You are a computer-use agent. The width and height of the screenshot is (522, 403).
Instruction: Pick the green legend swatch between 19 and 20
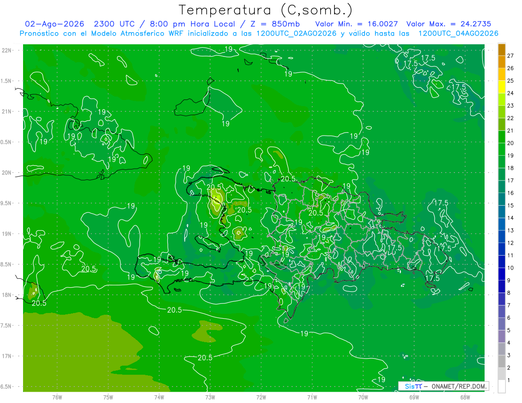502,149
